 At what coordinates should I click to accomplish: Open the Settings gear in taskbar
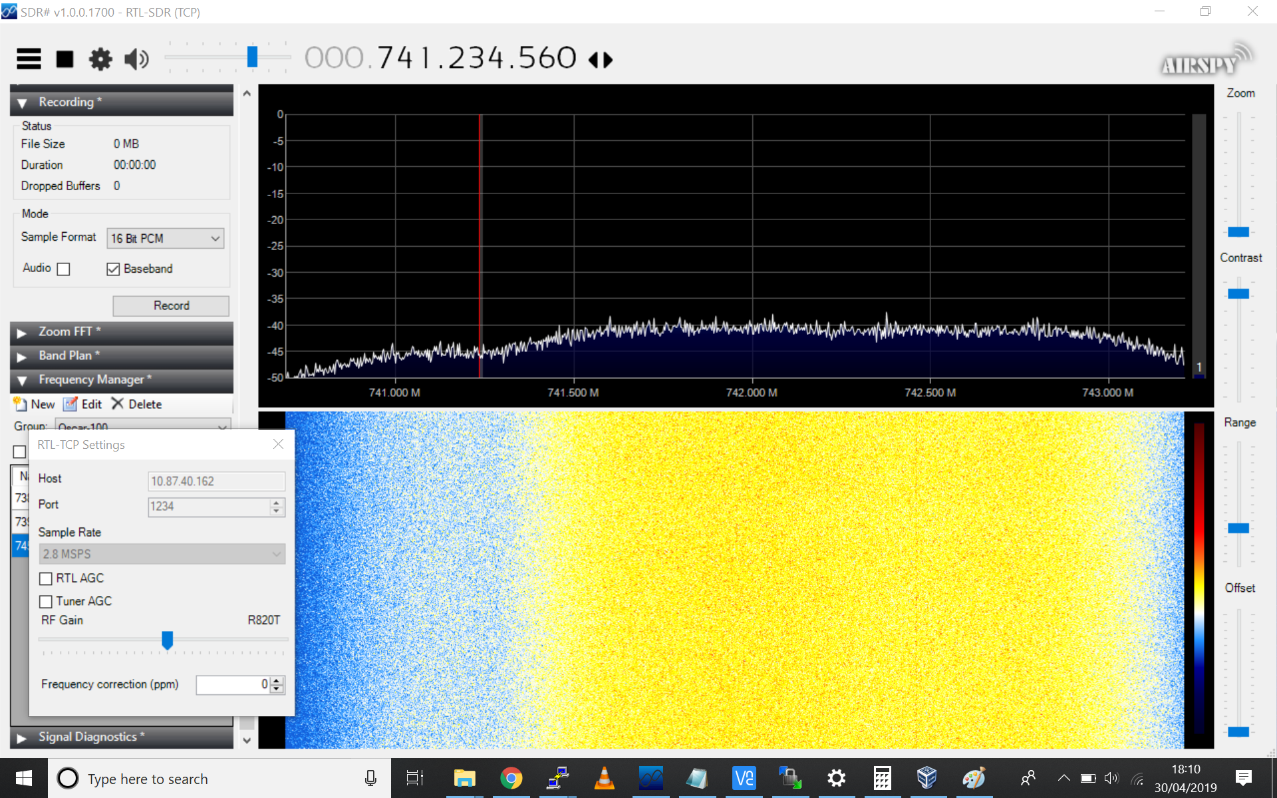(836, 778)
